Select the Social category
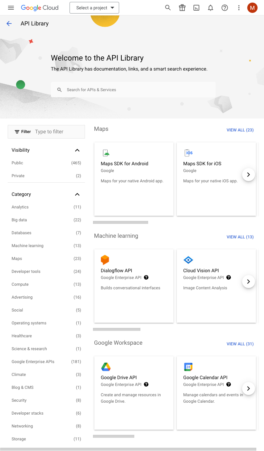The image size is (264, 451). click(x=46, y=310)
